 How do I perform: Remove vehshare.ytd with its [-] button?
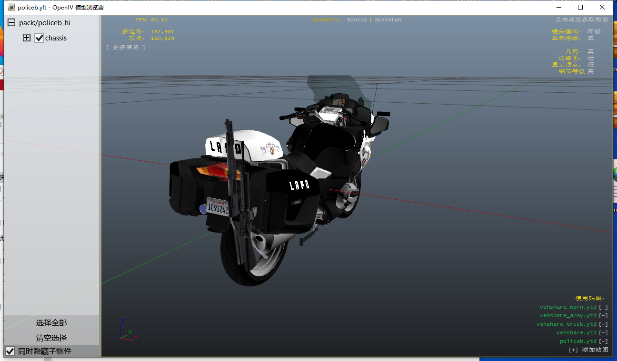603,333
